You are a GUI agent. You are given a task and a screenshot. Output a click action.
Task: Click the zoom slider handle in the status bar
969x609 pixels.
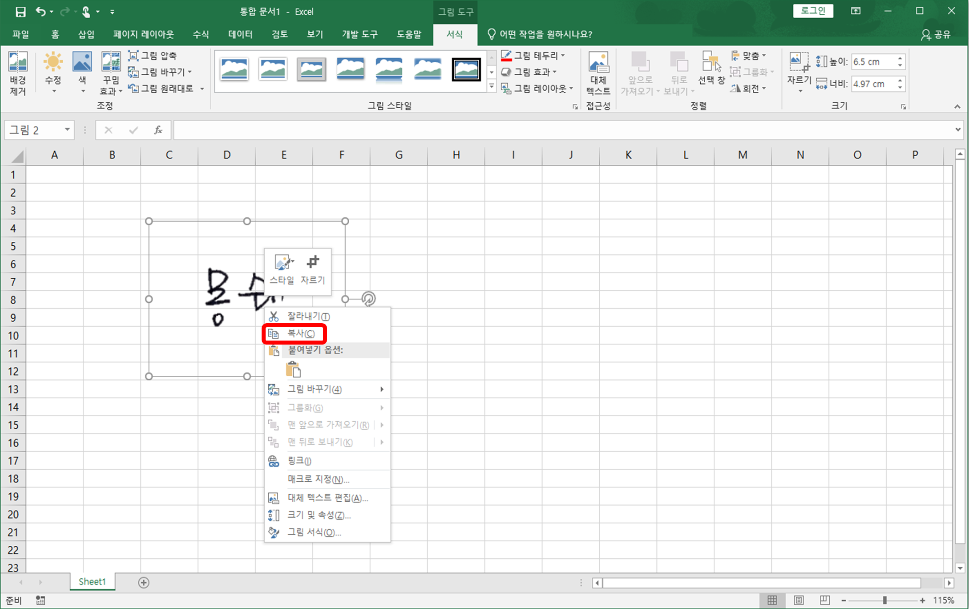(884, 600)
